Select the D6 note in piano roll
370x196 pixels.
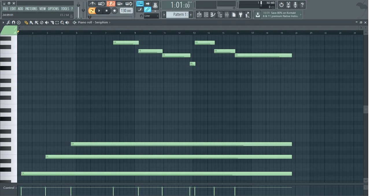(193, 64)
